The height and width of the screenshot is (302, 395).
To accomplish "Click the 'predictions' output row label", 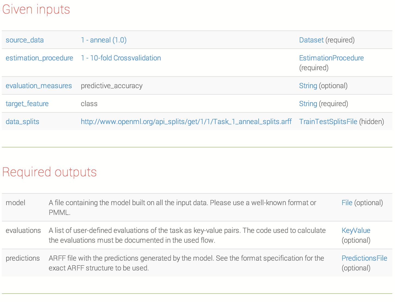I will coord(23,258).
